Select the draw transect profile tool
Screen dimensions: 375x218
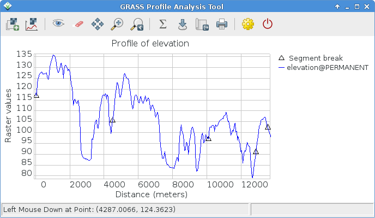(32, 24)
